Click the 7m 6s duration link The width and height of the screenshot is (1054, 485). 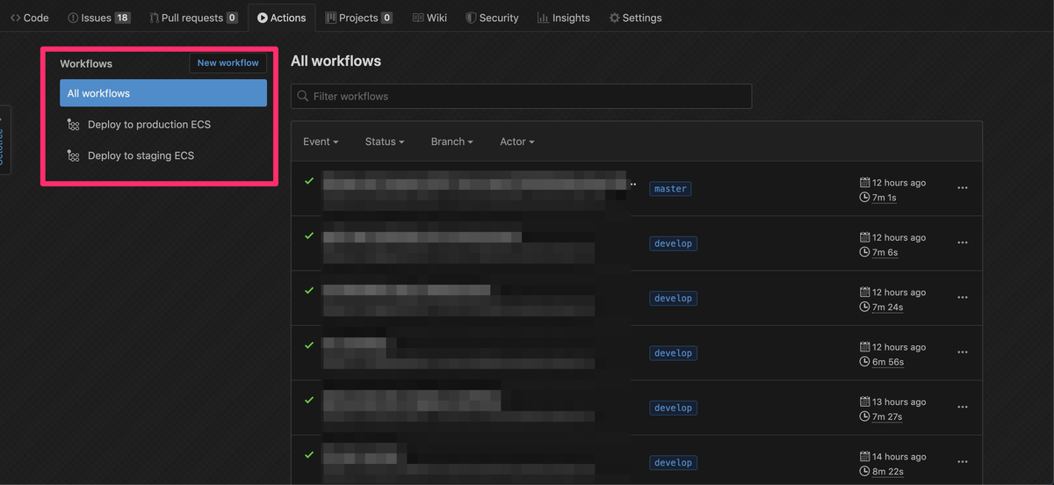[x=884, y=252]
